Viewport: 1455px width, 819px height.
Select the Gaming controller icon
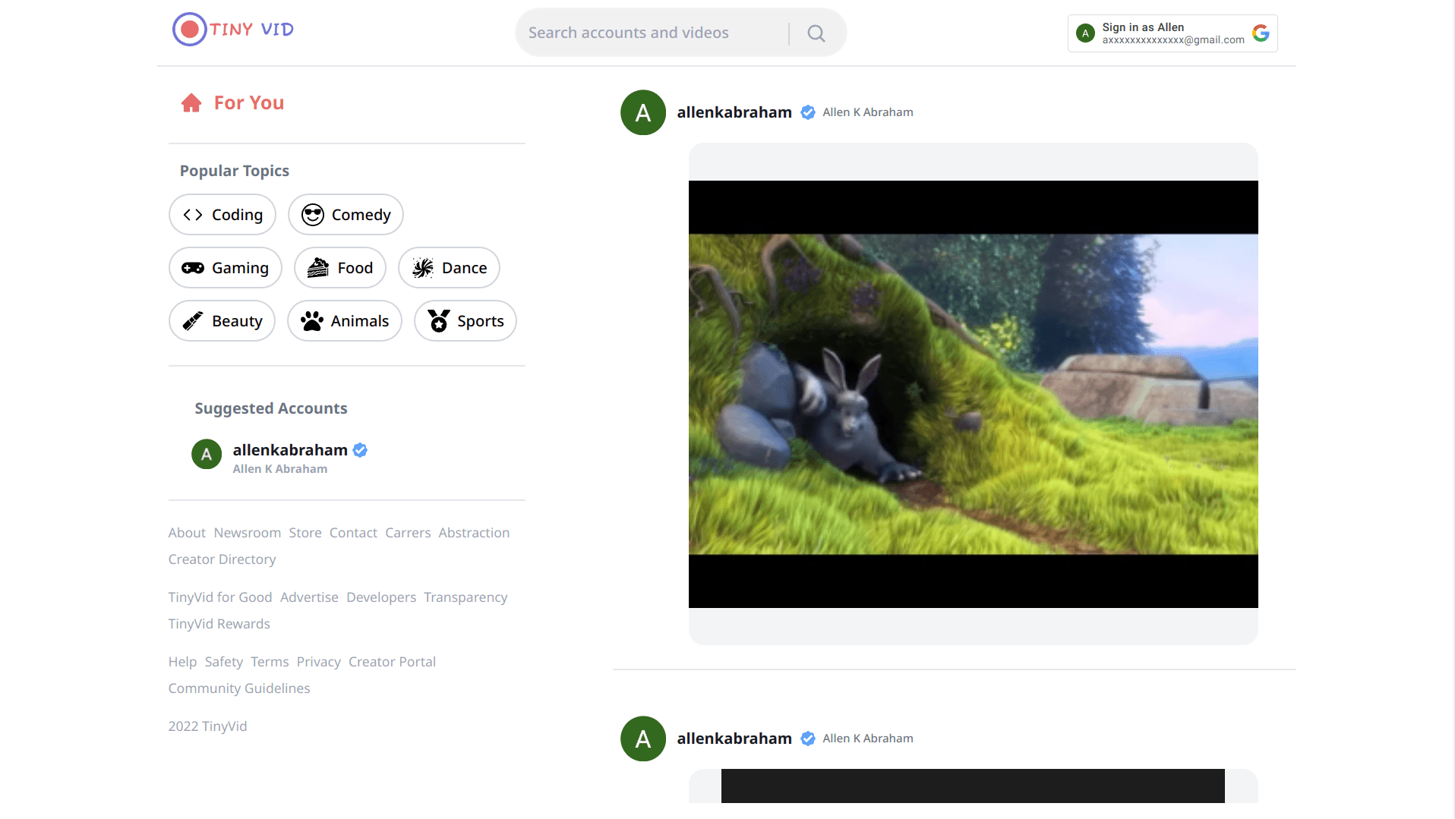click(x=193, y=268)
